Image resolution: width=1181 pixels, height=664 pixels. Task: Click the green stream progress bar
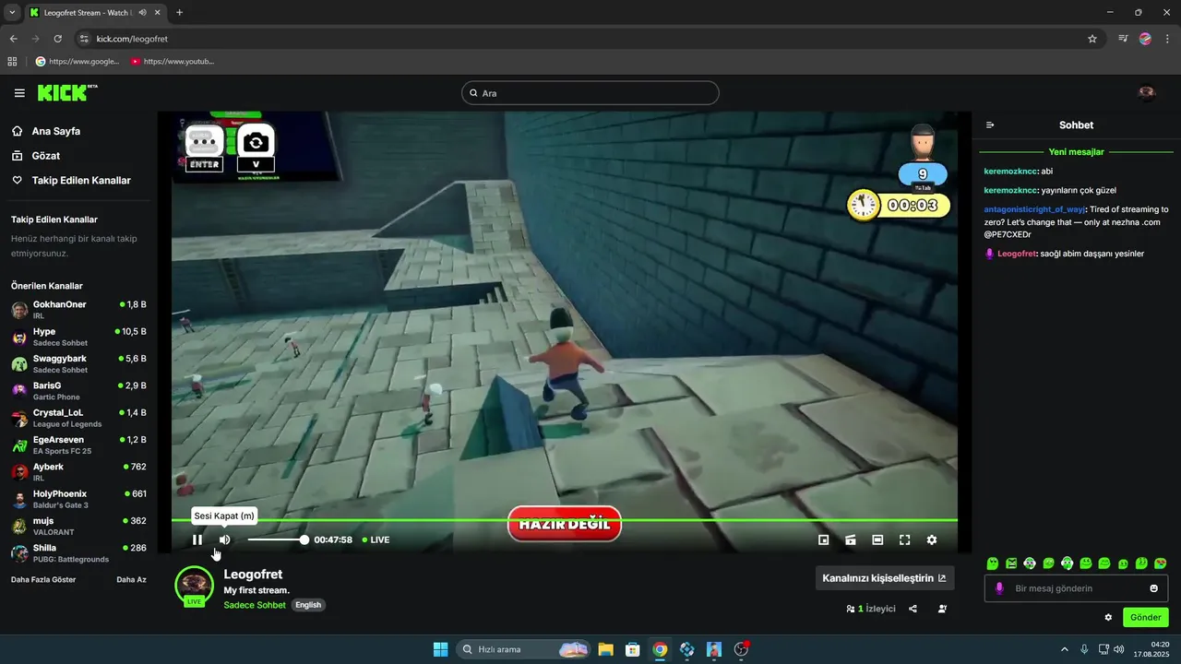pyautogui.click(x=564, y=520)
